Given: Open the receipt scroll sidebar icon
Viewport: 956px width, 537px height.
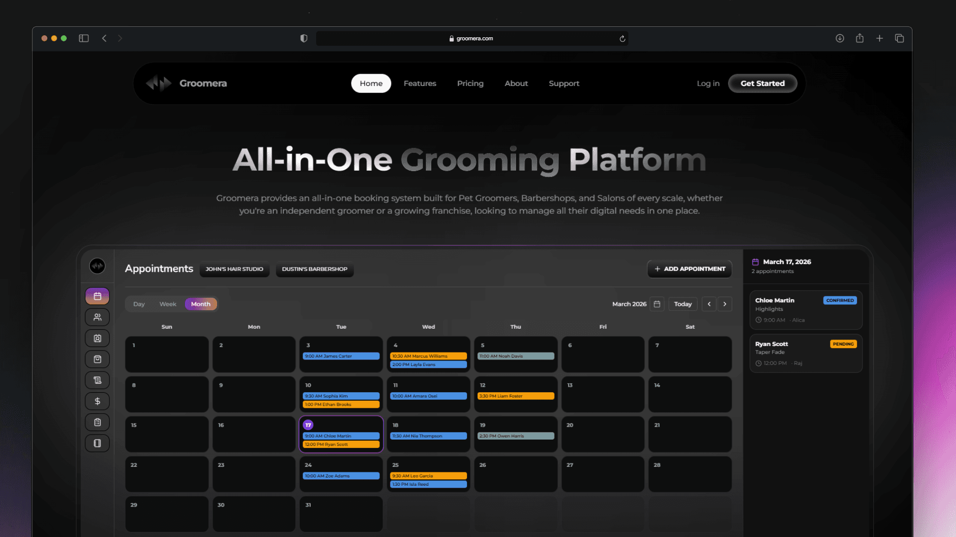Looking at the screenshot, I should pyautogui.click(x=98, y=380).
